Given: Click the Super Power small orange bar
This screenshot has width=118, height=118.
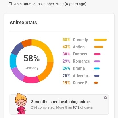Looking at the screenshot, I should 96,83.
